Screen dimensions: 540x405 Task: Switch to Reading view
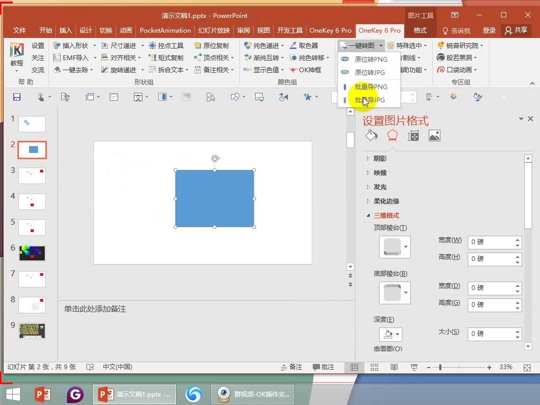click(x=394, y=368)
